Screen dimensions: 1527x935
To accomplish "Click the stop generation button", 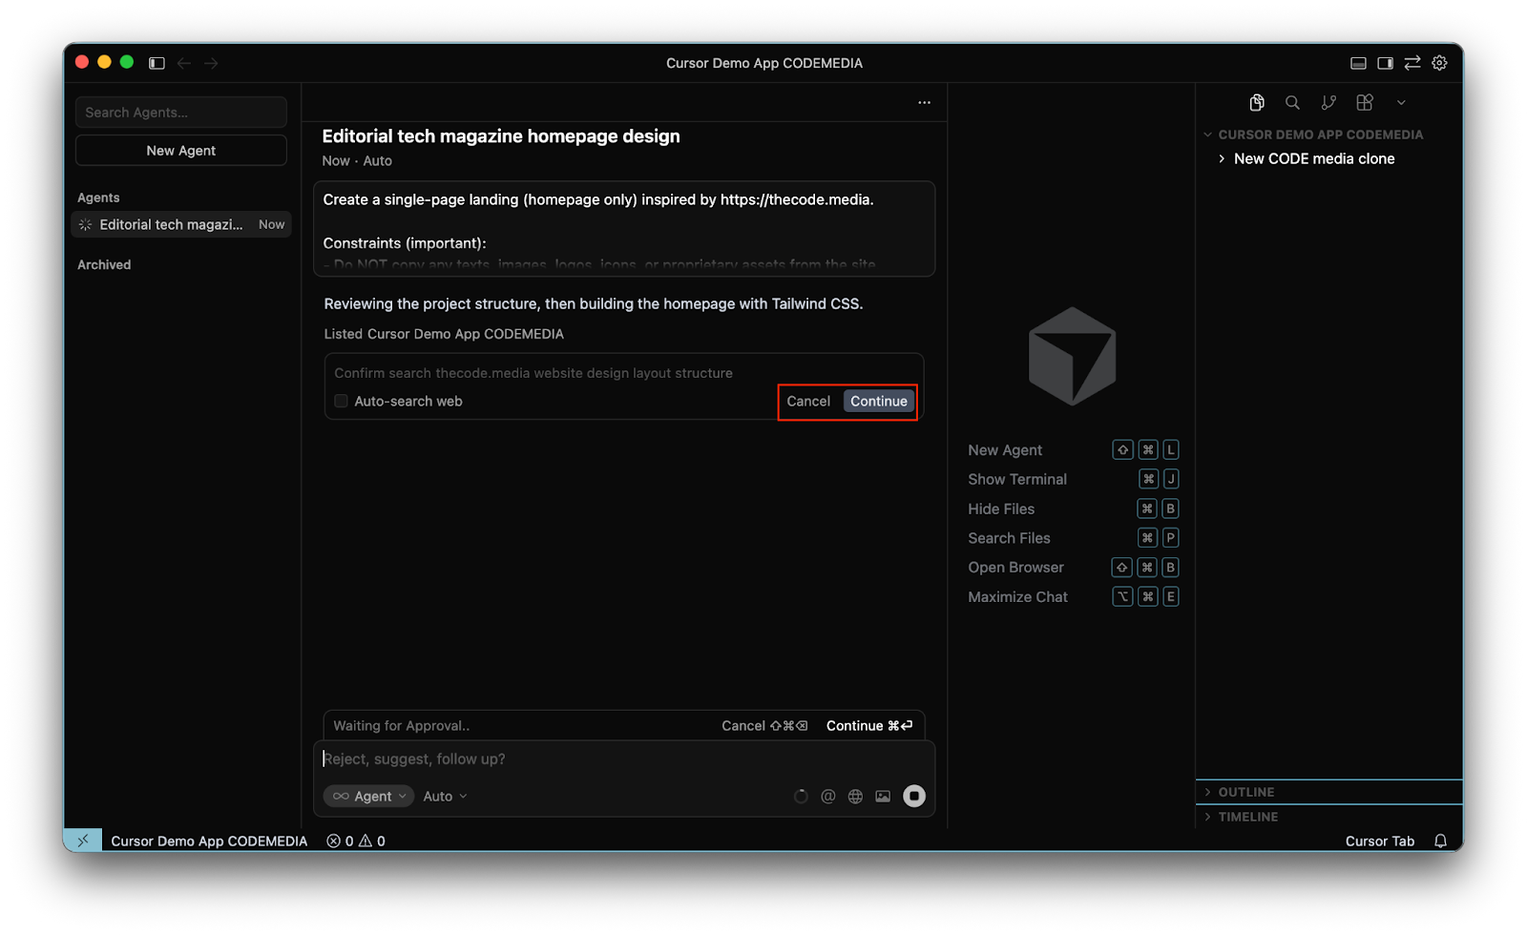I will (913, 796).
